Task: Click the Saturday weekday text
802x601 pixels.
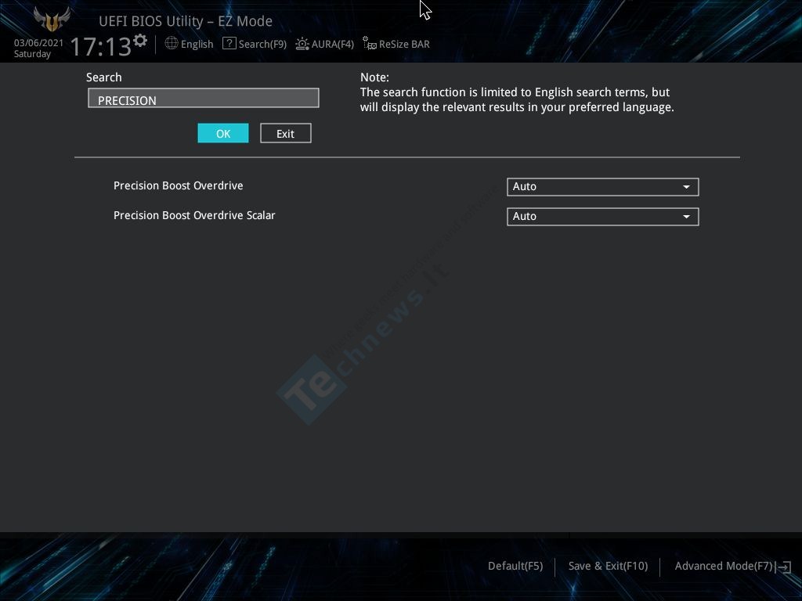Action: 32,54
